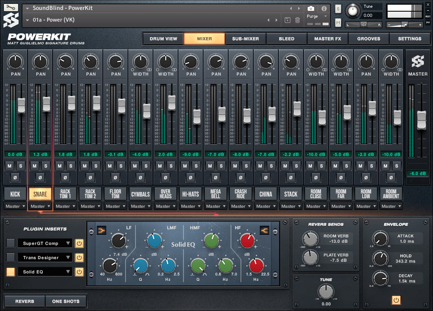433x311 pixels.
Task: Click the Cymbals Width knob
Action: 140,61
